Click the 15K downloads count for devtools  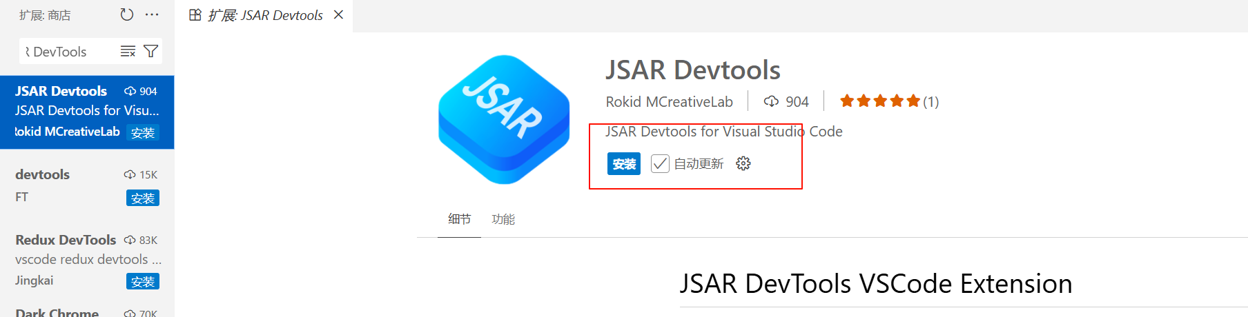point(141,174)
